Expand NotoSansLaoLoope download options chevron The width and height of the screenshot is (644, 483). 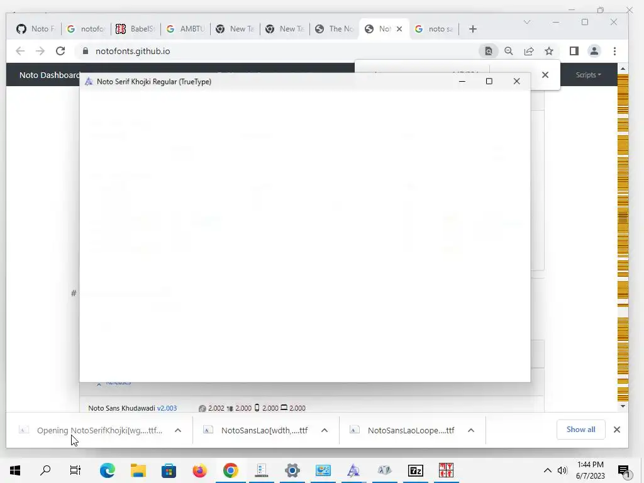(471, 430)
